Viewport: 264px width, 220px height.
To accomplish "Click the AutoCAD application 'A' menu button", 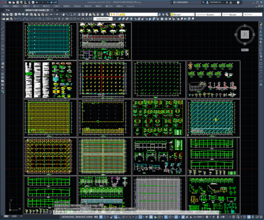I will pos(2,2).
